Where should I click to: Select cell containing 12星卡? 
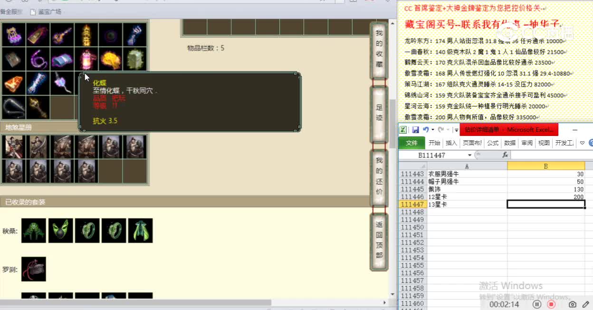[x=467, y=197]
